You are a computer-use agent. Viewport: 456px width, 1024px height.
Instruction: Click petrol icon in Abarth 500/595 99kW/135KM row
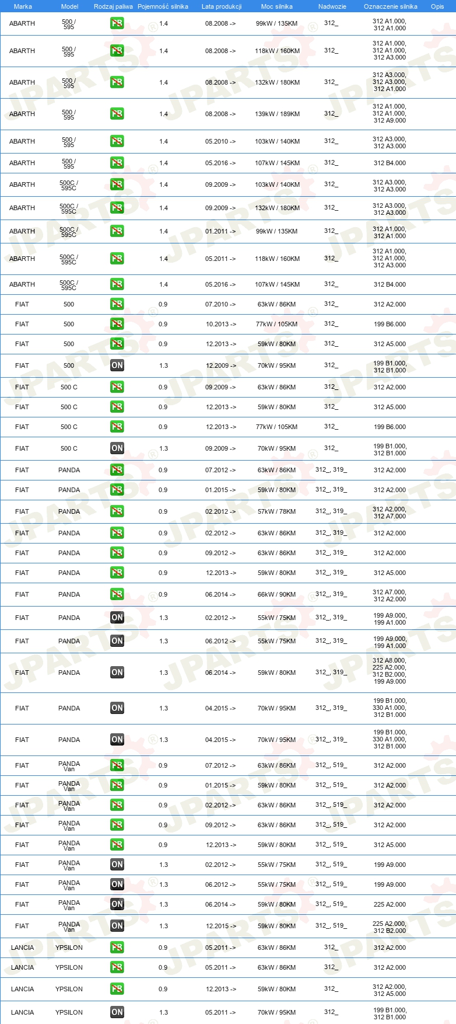117,23
